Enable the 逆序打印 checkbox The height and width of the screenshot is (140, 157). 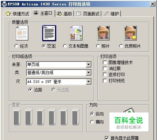(105, 75)
